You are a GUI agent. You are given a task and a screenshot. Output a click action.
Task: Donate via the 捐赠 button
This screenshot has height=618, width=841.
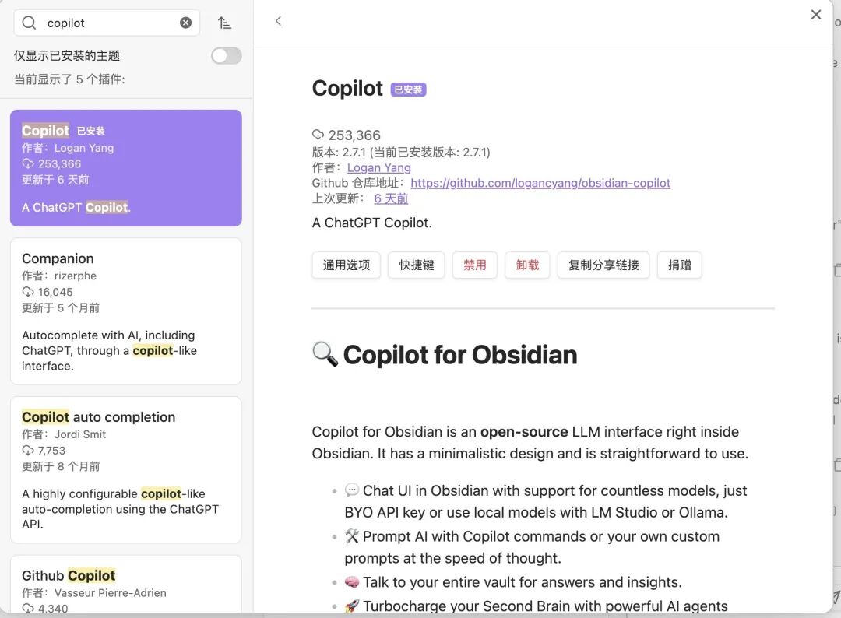coord(679,265)
